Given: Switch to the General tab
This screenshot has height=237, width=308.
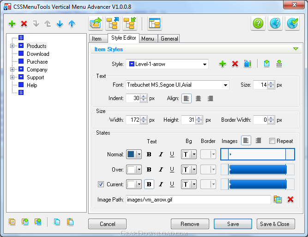Looking at the screenshot, I should [169, 39].
